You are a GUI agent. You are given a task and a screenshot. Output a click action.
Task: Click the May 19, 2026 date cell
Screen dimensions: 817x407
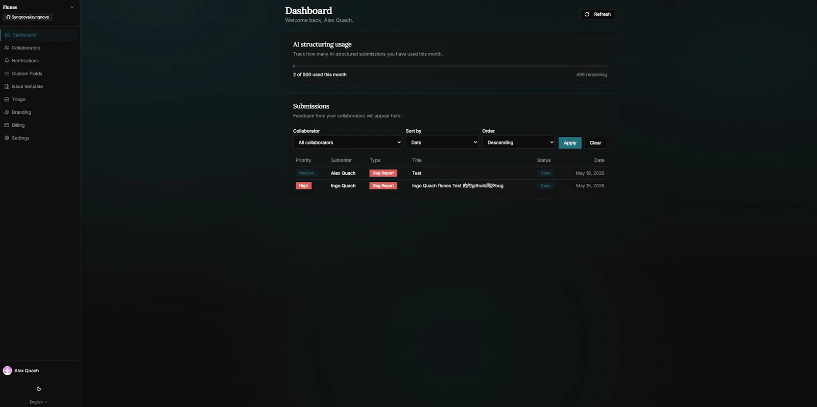590,173
